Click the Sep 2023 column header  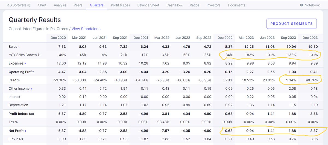click(x=288, y=38)
